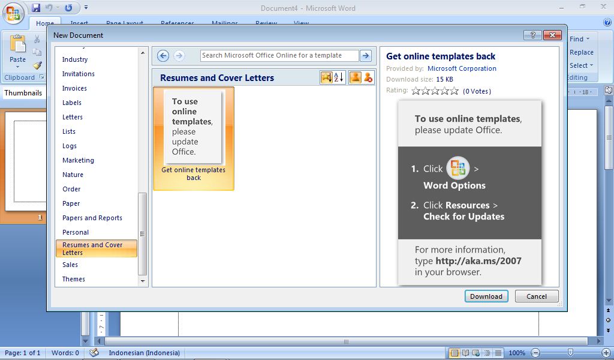614x360 pixels.
Task: Select Papers and Reports category
Action: point(92,218)
